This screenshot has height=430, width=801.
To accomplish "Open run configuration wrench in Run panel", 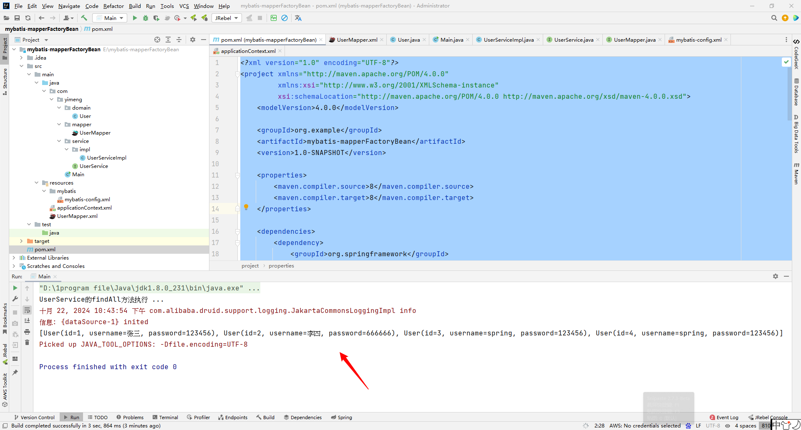I will [15, 299].
